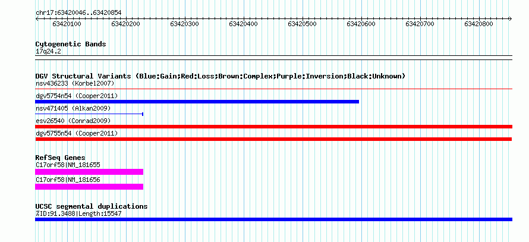This screenshot has height=242, width=529.
Task: Open the esv26540 (Conrad2009) variant label
Action: coord(73,121)
